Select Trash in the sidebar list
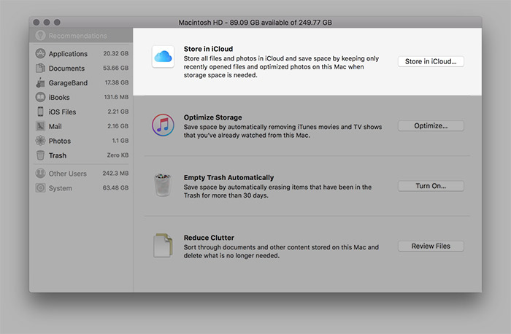511x334 pixels. (x=82, y=155)
